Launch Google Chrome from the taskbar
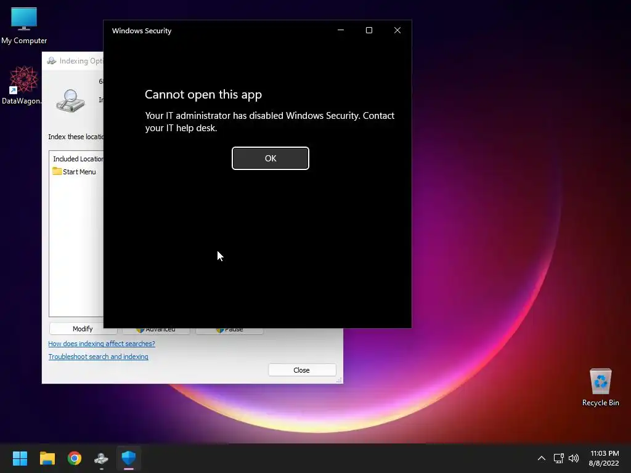 75,458
